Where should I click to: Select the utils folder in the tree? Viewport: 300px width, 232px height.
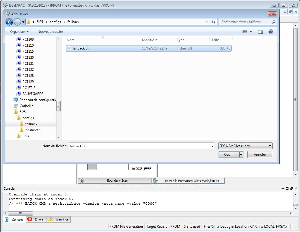coord(25,136)
